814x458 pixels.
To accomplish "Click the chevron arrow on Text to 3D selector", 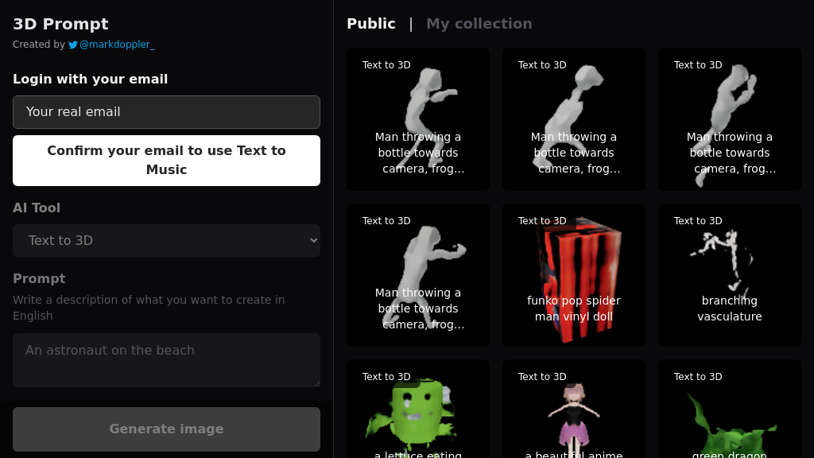I will coord(313,240).
